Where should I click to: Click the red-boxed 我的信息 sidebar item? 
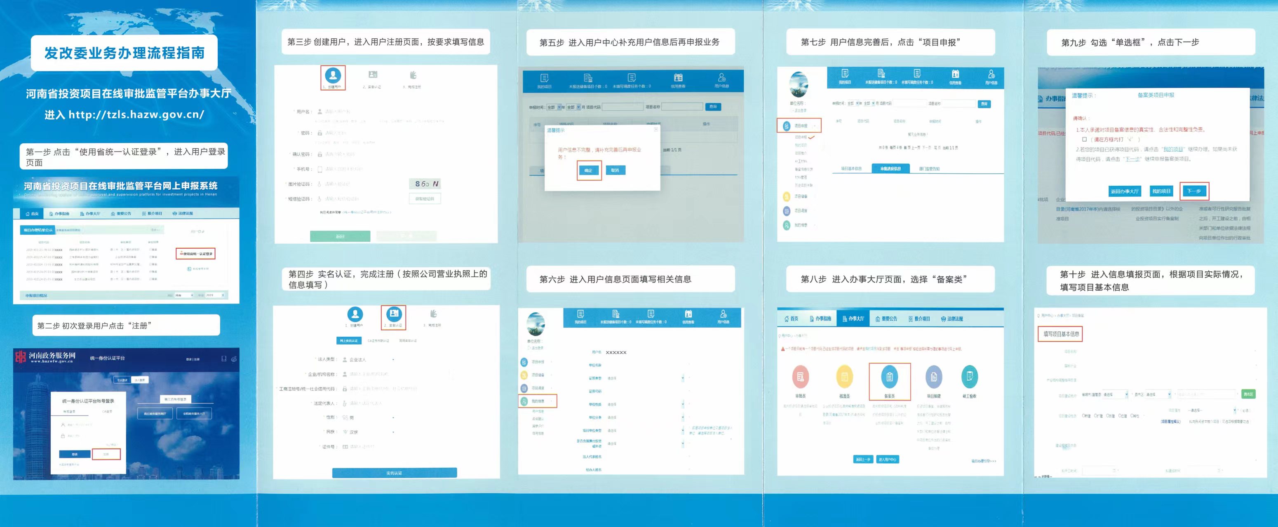[538, 401]
